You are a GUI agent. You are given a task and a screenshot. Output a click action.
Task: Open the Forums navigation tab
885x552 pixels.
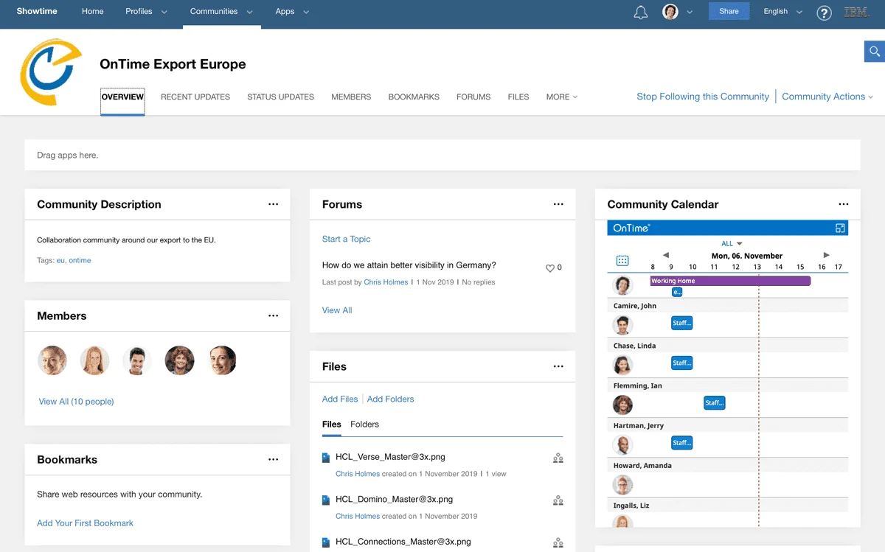coord(473,97)
